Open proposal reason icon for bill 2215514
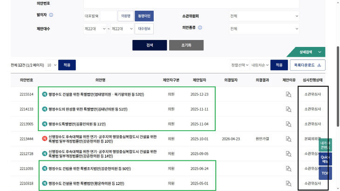Screen dimensions: 340x191 (x=288, y=94)
